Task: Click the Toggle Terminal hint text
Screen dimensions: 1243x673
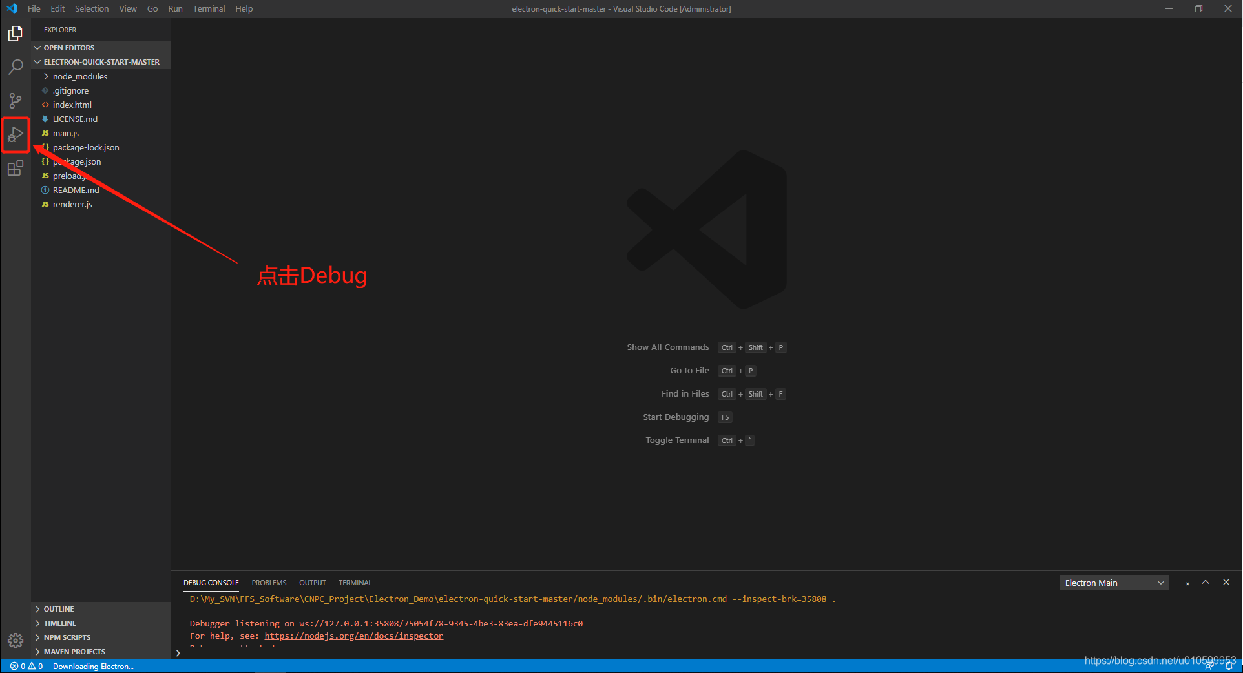Action: 677,440
